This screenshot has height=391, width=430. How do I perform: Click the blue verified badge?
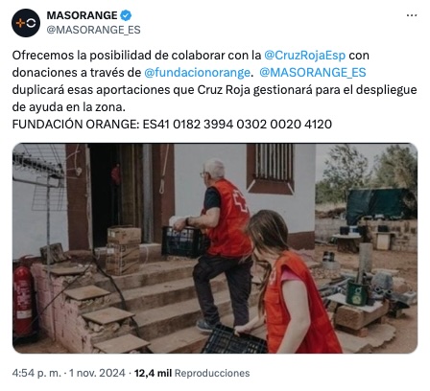coord(126,15)
